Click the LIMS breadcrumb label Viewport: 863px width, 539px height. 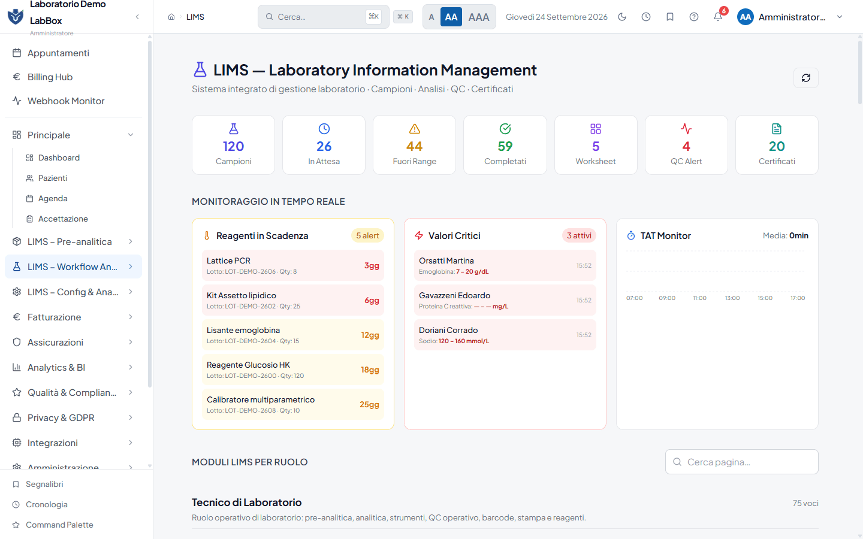[x=195, y=17]
